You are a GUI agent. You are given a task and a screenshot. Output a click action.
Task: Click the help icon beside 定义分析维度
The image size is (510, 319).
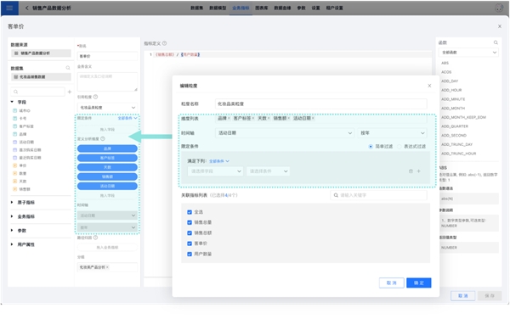coord(103,138)
